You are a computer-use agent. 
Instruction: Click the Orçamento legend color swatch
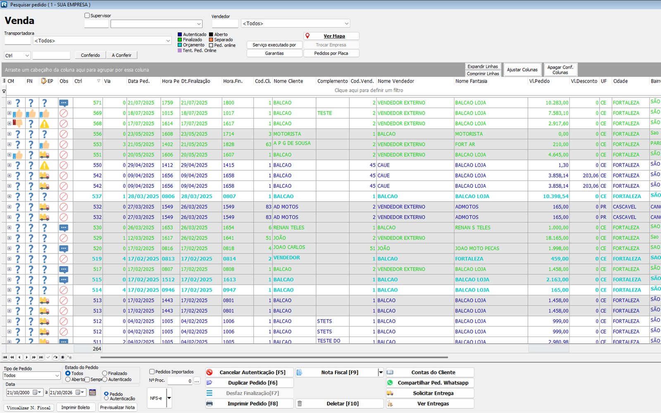point(180,45)
